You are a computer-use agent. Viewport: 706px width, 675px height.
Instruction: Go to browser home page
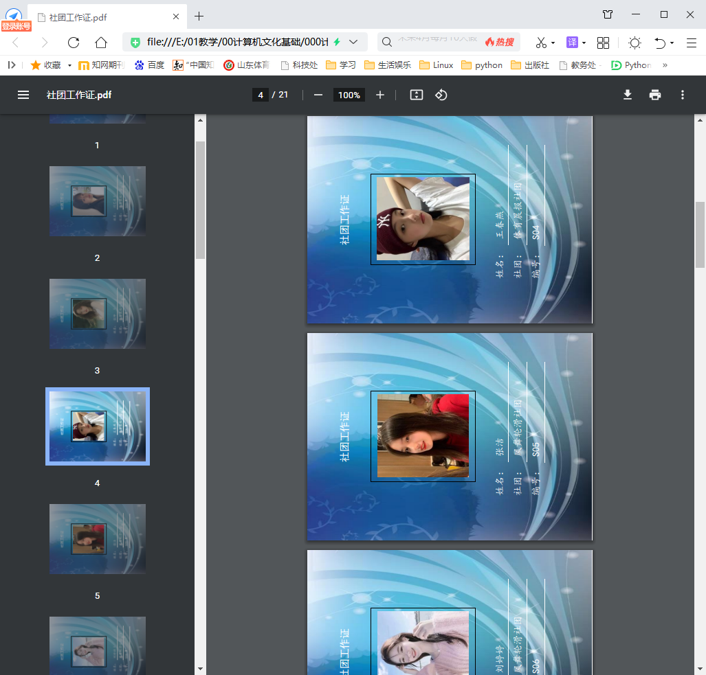click(101, 43)
